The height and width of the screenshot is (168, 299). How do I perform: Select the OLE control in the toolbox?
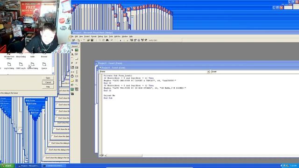tap(72, 94)
